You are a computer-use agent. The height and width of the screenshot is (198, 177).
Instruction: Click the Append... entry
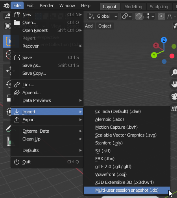click(x=47, y=93)
